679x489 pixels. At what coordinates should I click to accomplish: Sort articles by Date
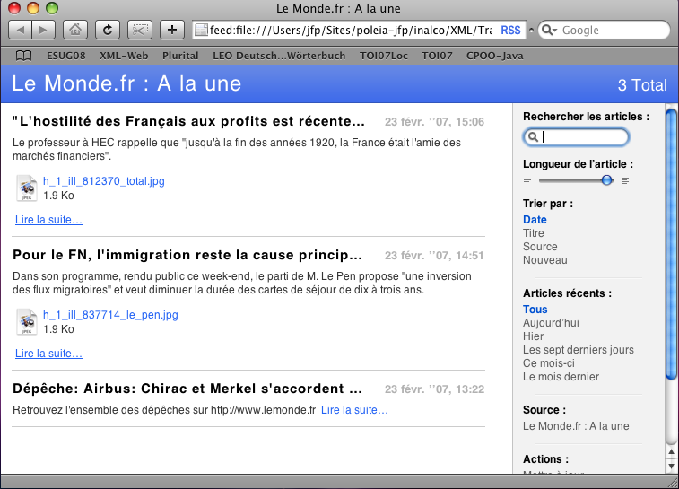tap(535, 220)
